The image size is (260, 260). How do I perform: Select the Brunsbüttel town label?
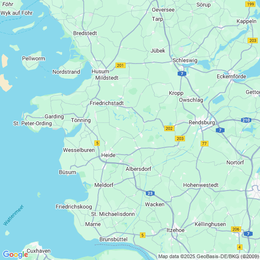coord(114,239)
